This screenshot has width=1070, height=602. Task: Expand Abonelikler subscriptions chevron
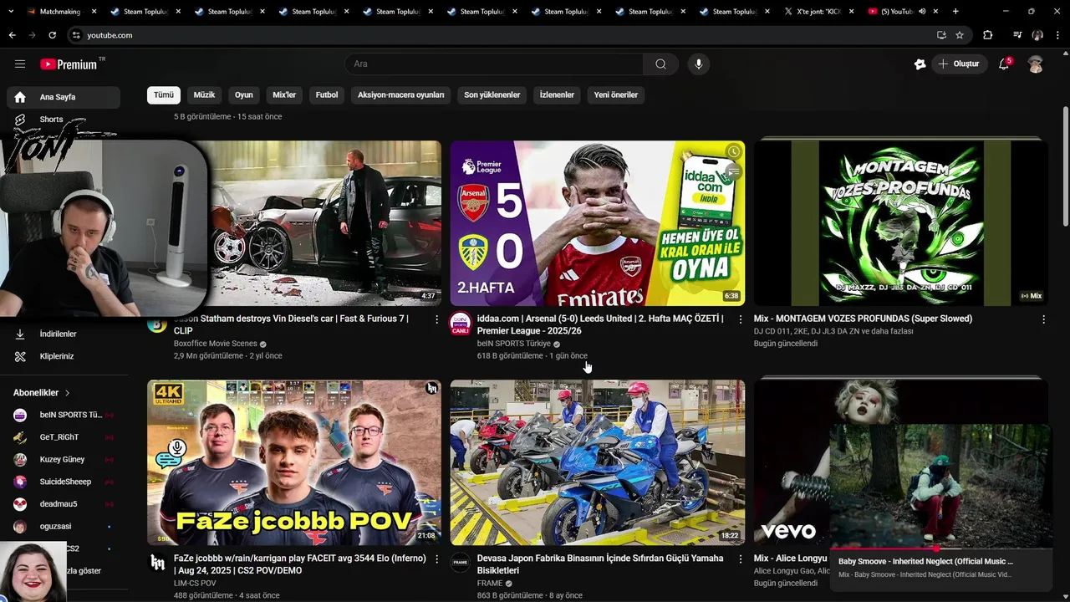tap(68, 393)
